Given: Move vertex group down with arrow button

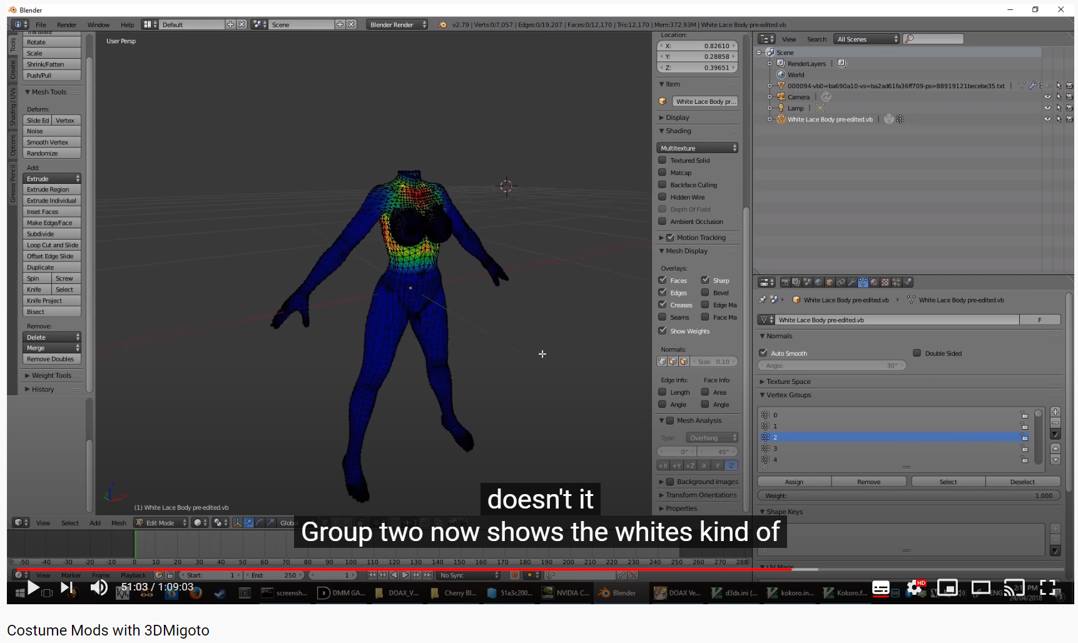Looking at the screenshot, I should (x=1055, y=460).
